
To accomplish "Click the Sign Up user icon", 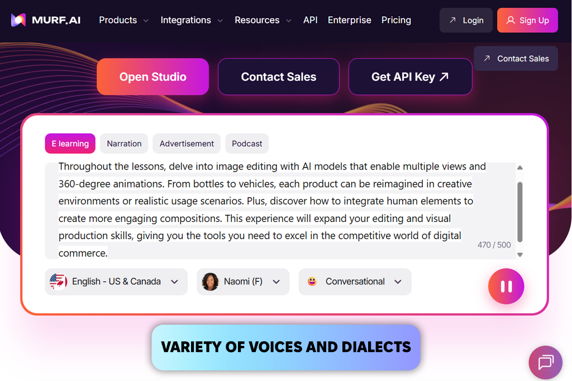I will [511, 21].
